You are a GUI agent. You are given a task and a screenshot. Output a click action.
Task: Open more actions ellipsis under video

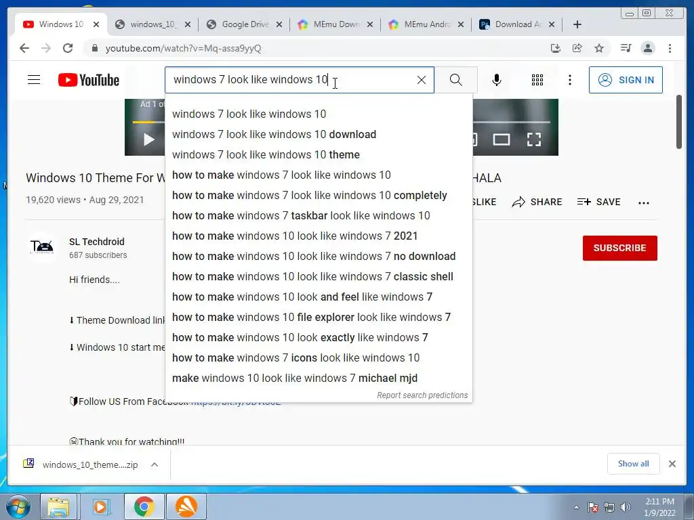point(644,203)
